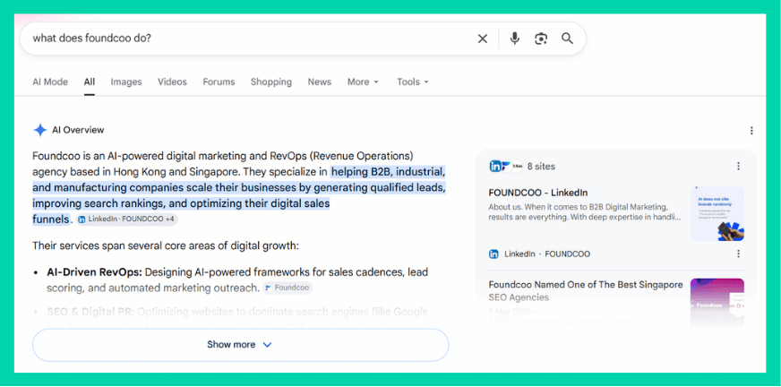This screenshot has height=387, width=781.
Task: Open the LinkedIn · FOUNDCOO +4 citation chip
Action: pyautogui.click(x=126, y=219)
